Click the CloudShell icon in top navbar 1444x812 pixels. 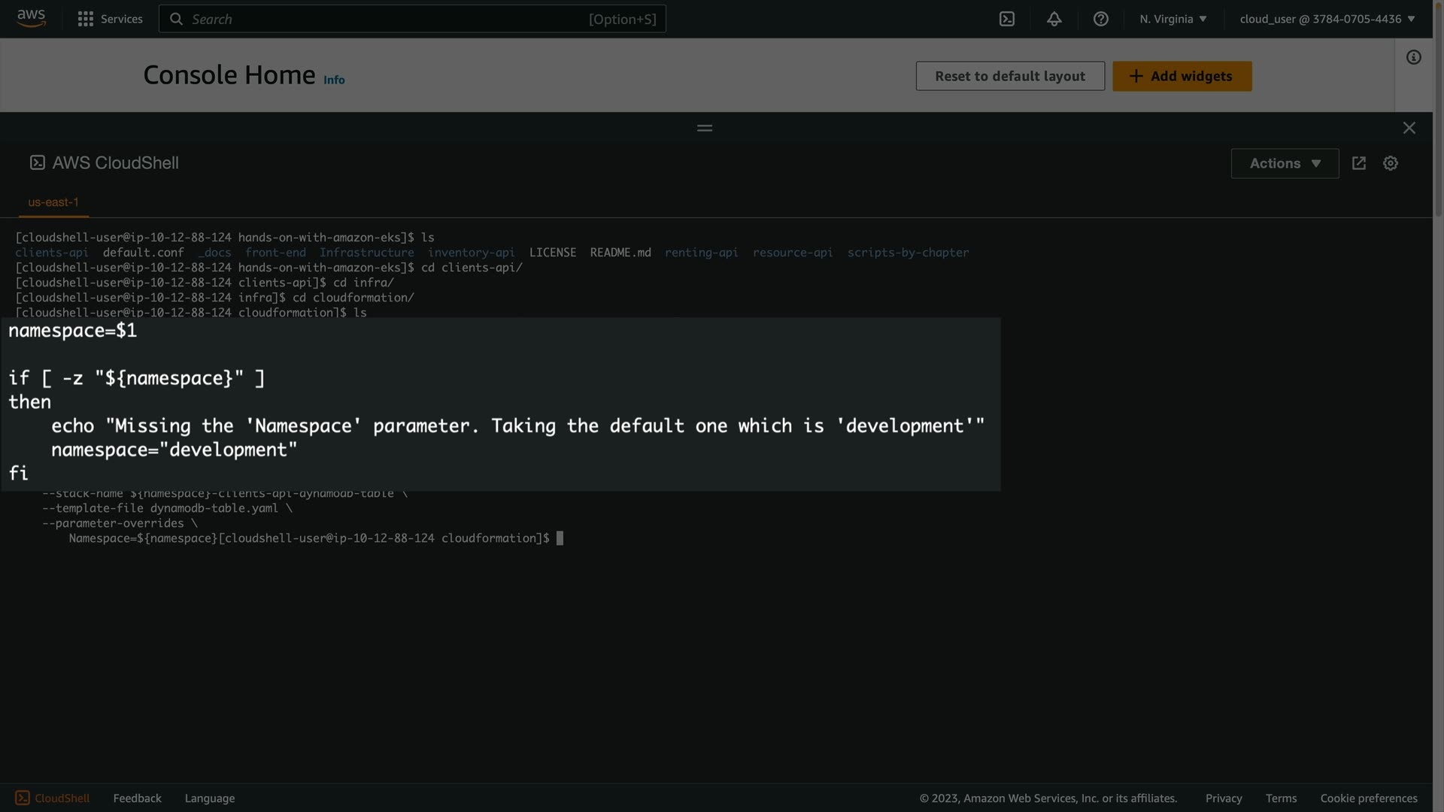click(x=1006, y=19)
